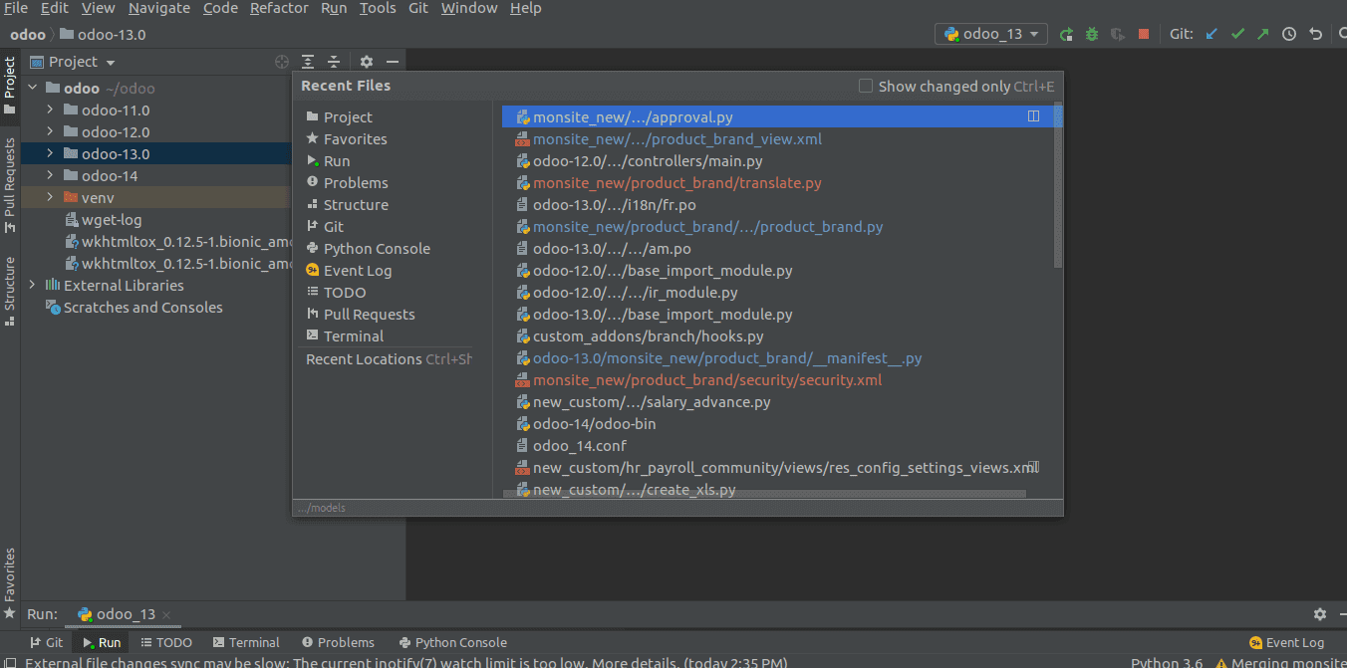
Task: Expand the venv folder
Action: 50,197
